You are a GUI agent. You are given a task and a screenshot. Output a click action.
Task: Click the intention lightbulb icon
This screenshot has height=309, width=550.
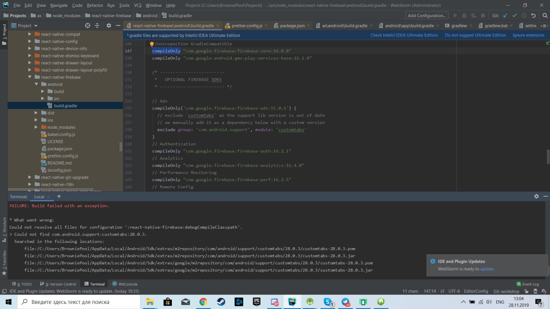click(x=152, y=44)
